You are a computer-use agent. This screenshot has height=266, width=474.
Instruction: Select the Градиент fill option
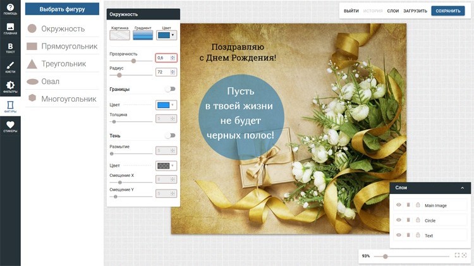pyautogui.click(x=143, y=35)
